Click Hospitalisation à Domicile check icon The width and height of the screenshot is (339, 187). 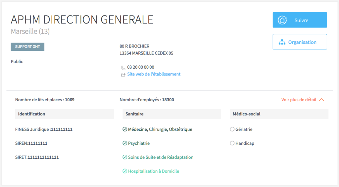[125, 171]
